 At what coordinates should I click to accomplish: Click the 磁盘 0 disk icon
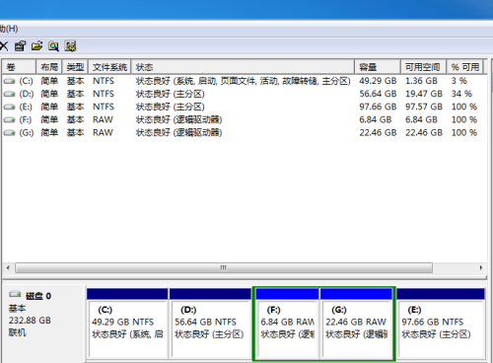[15, 294]
